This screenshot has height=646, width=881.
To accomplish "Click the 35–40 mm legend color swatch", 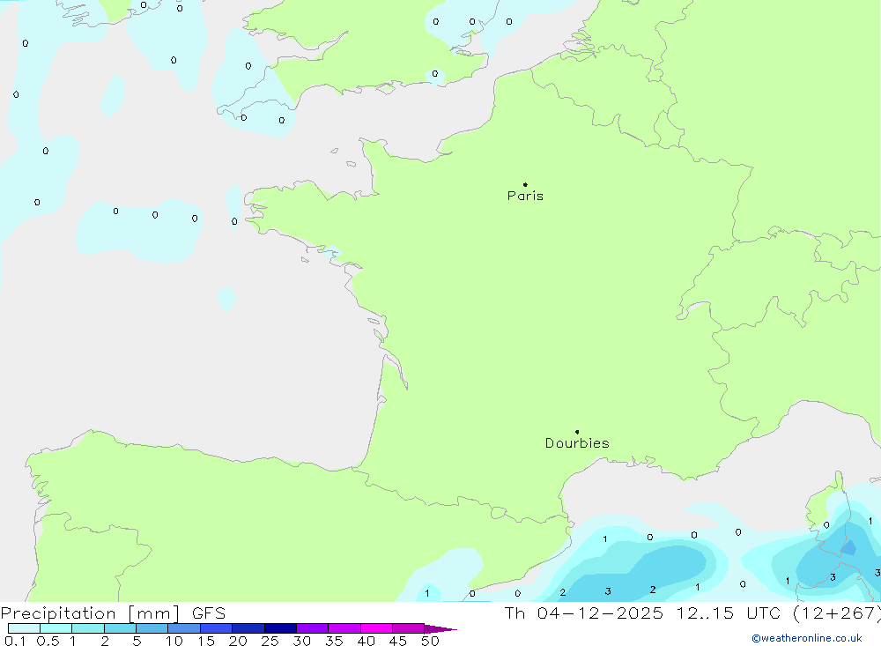I will tap(344, 628).
